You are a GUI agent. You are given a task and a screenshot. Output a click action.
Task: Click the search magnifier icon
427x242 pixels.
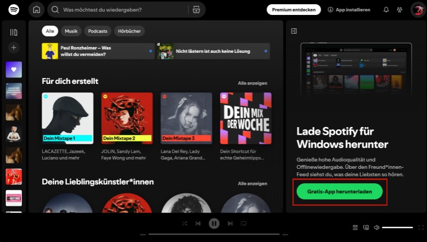(x=55, y=10)
